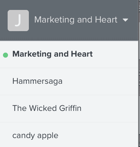140x147 pixels.
Task: Switch to The Wicked Griffin workspace
Action: pos(69,109)
